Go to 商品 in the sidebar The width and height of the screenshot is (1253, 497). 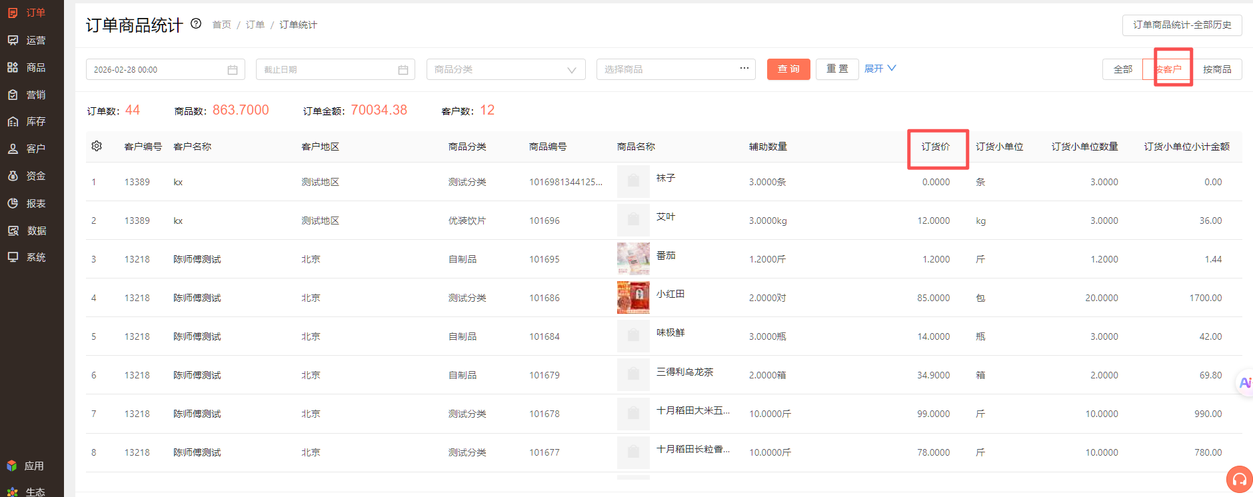[x=27, y=67]
